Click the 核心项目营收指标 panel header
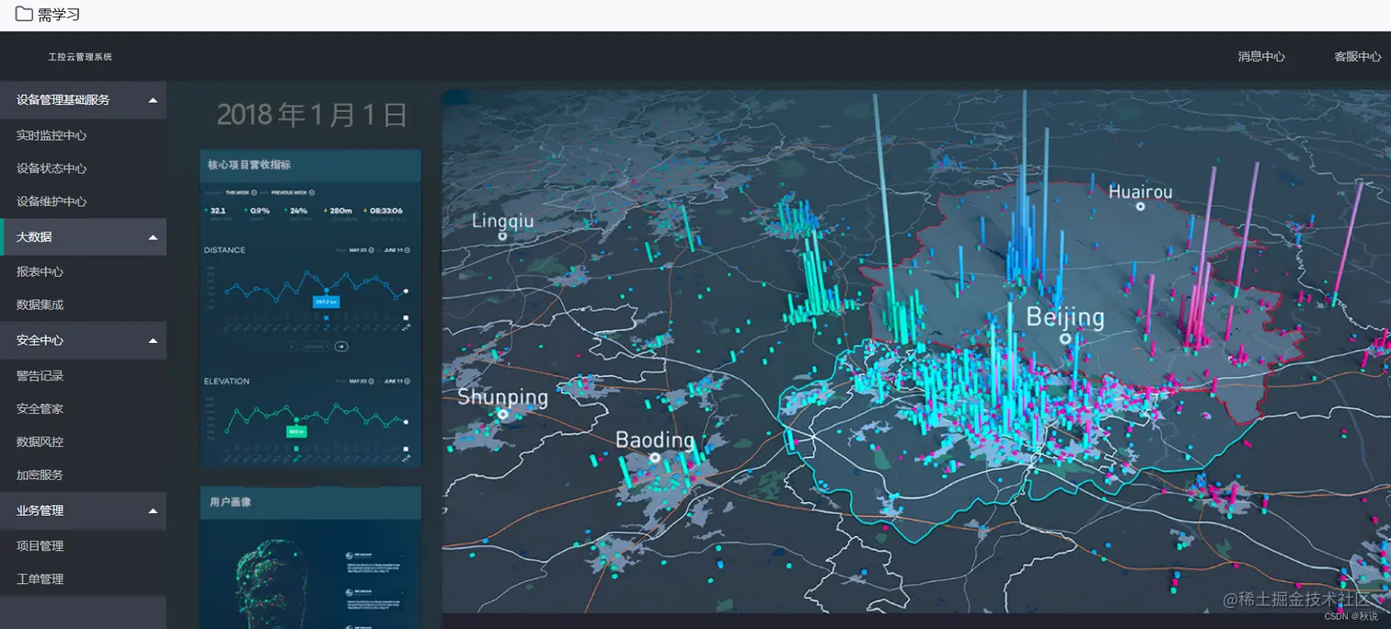Screen dimensions: 1391x629 (311, 166)
